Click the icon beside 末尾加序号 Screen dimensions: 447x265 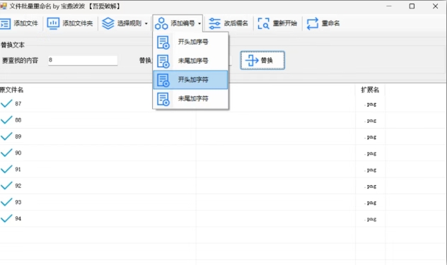163,61
